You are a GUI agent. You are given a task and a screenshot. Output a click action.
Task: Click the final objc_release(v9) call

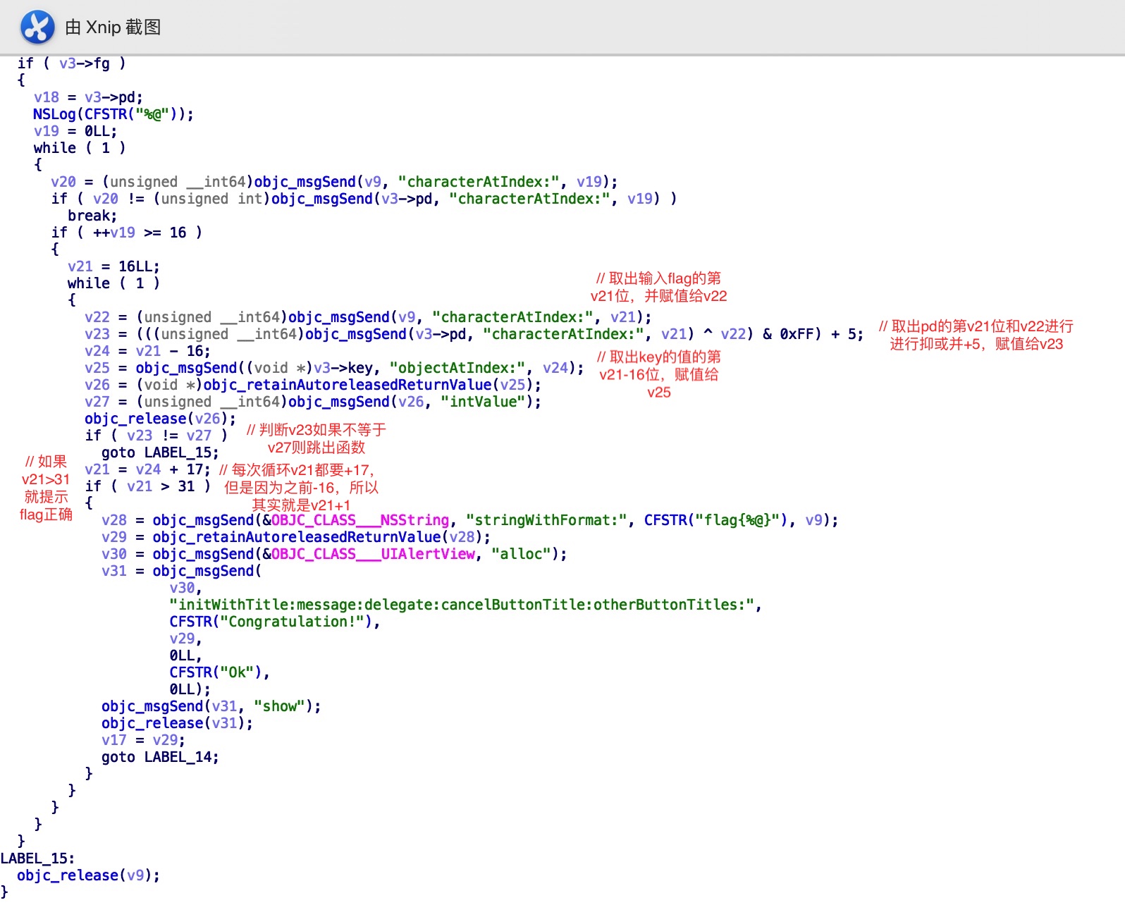[x=88, y=875]
